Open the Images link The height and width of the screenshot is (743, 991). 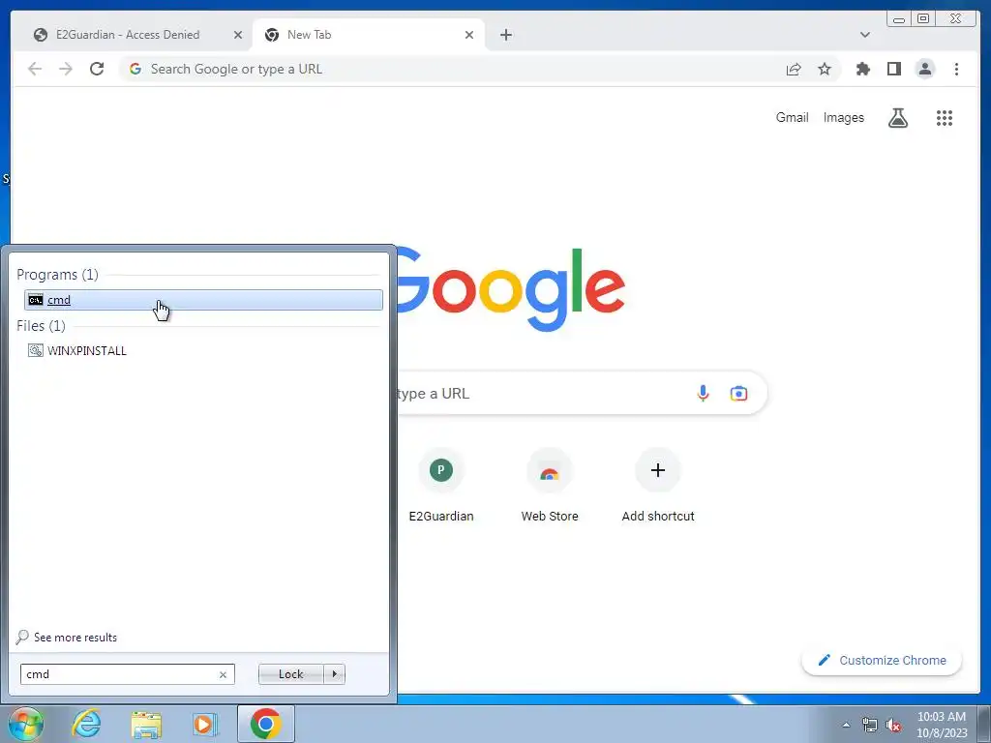pos(843,117)
